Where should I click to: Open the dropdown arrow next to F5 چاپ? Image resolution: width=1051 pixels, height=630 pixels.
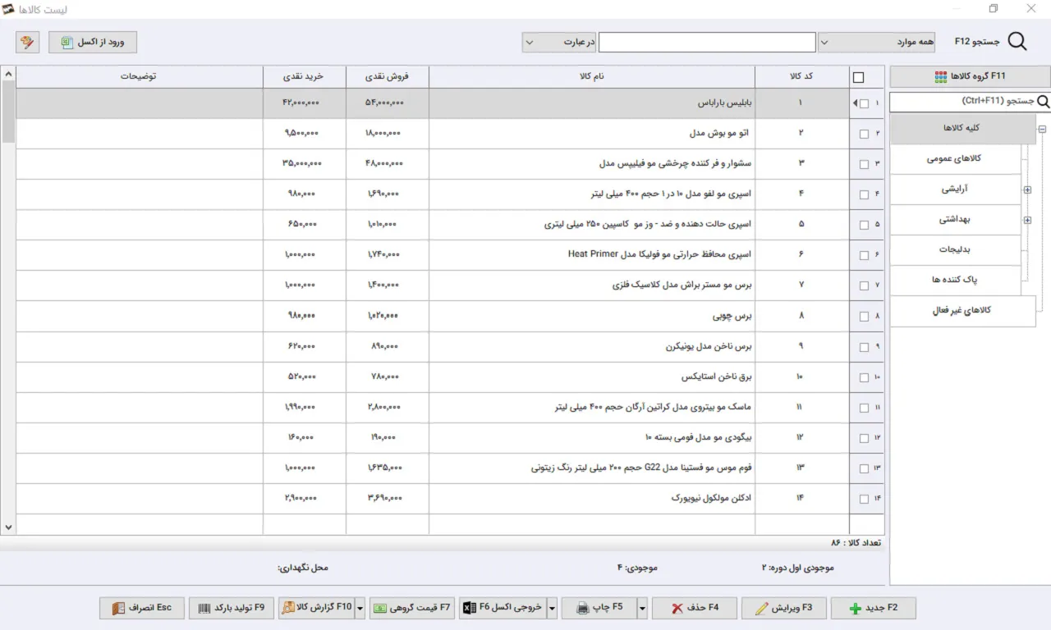[642, 608]
